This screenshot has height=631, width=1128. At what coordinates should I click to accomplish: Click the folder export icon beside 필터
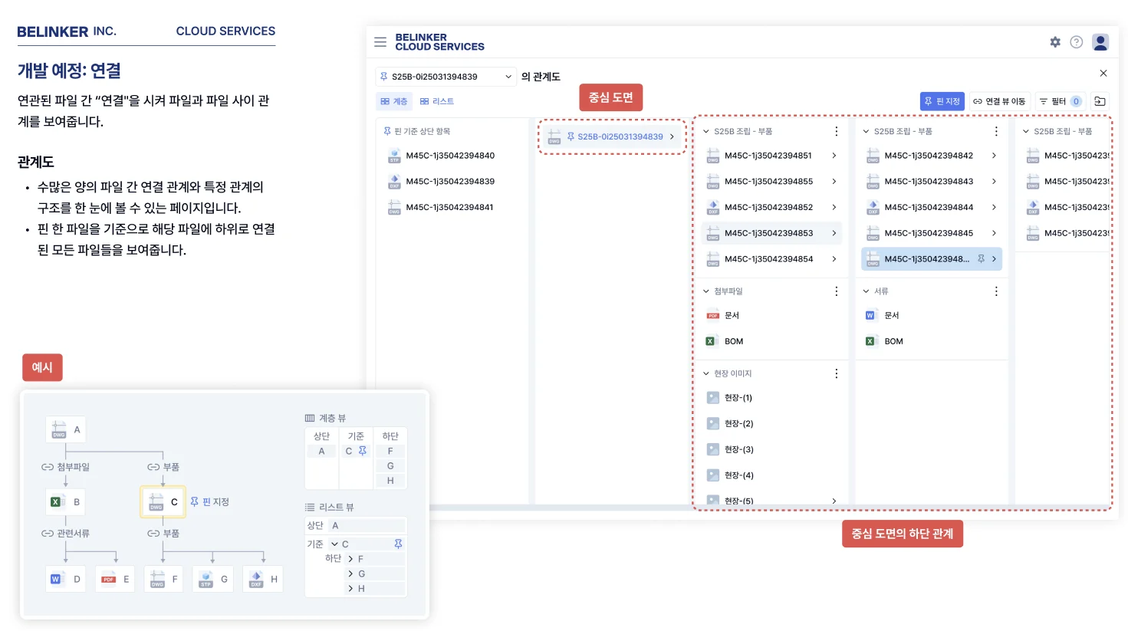(1100, 101)
